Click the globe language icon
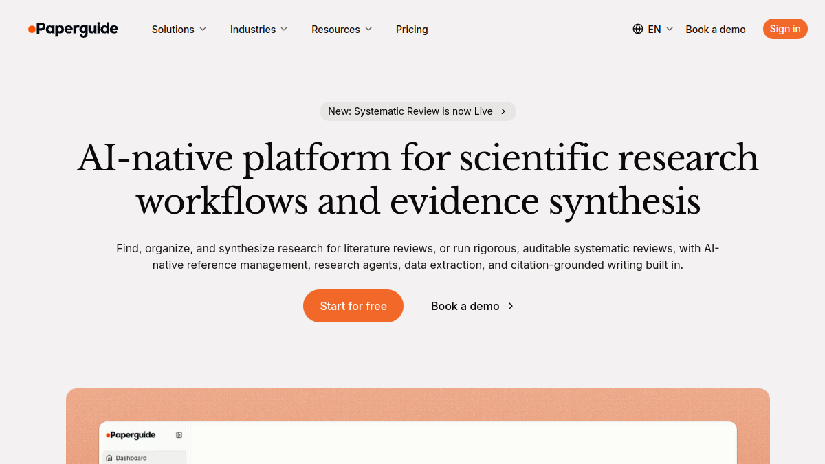This screenshot has height=464, width=825. click(638, 29)
